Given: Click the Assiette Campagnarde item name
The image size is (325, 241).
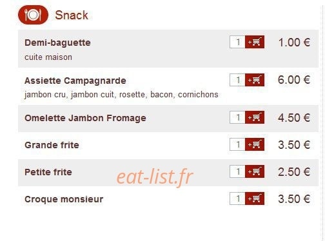Looking at the screenshot, I should click(75, 81).
